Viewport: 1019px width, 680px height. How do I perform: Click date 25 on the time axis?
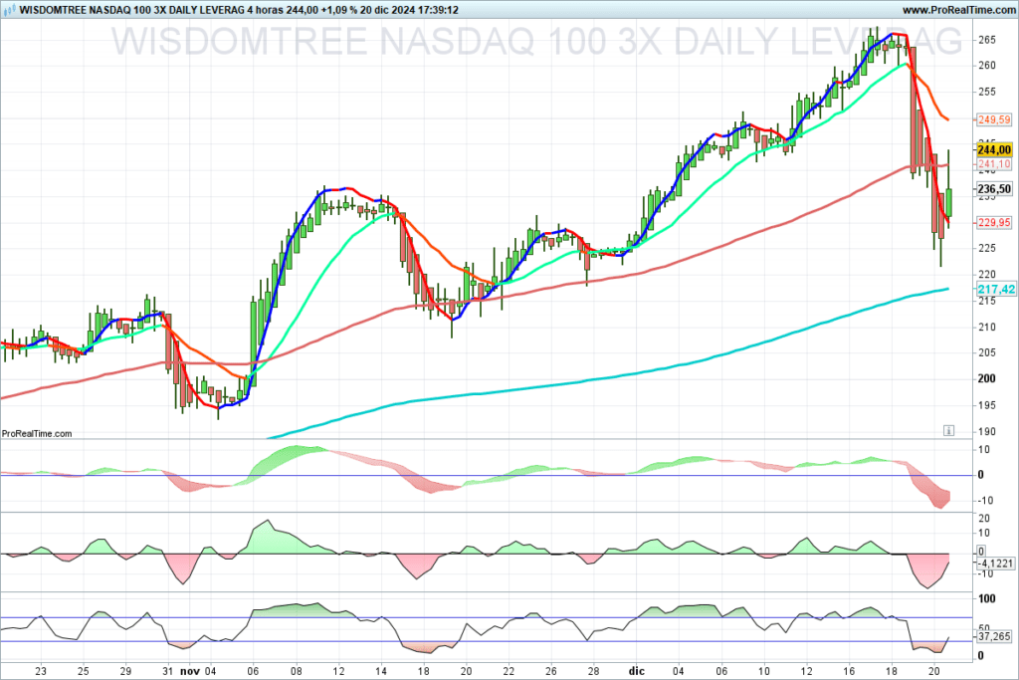pyautogui.click(x=84, y=671)
